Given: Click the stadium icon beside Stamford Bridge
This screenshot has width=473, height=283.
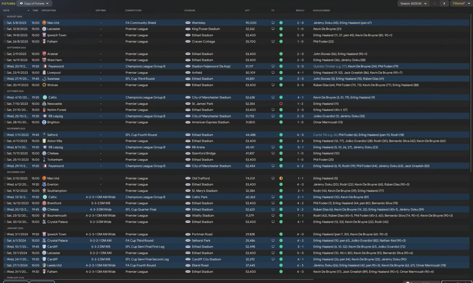Looking at the screenshot, I should point(188,153).
